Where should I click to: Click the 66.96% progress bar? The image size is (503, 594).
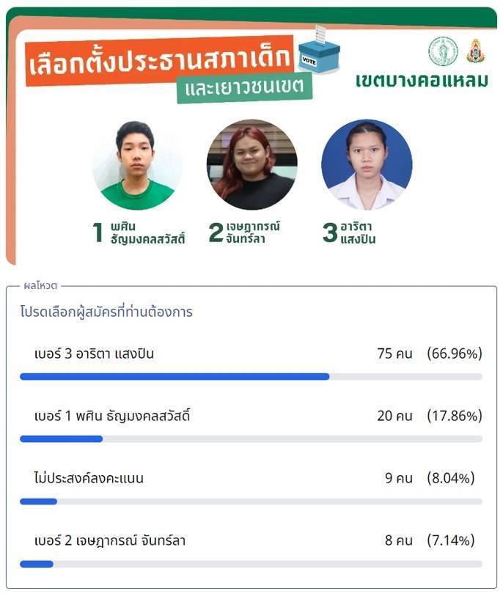click(x=251, y=376)
